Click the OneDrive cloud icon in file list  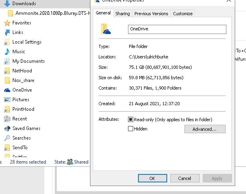point(7,90)
